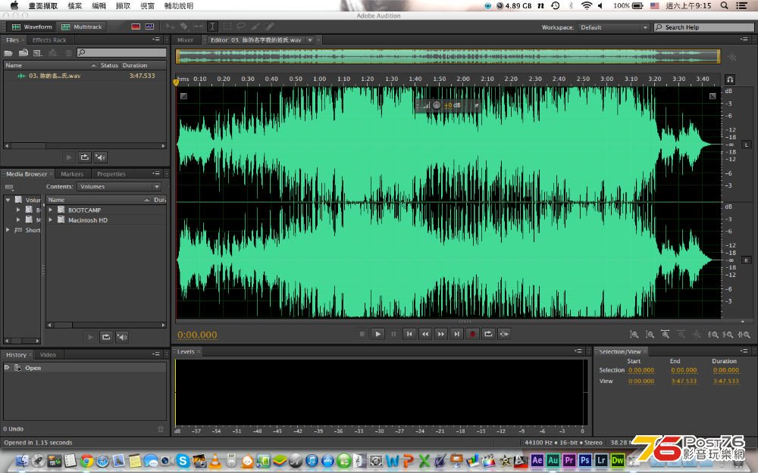Collapse the Volumes tree node

coord(8,199)
